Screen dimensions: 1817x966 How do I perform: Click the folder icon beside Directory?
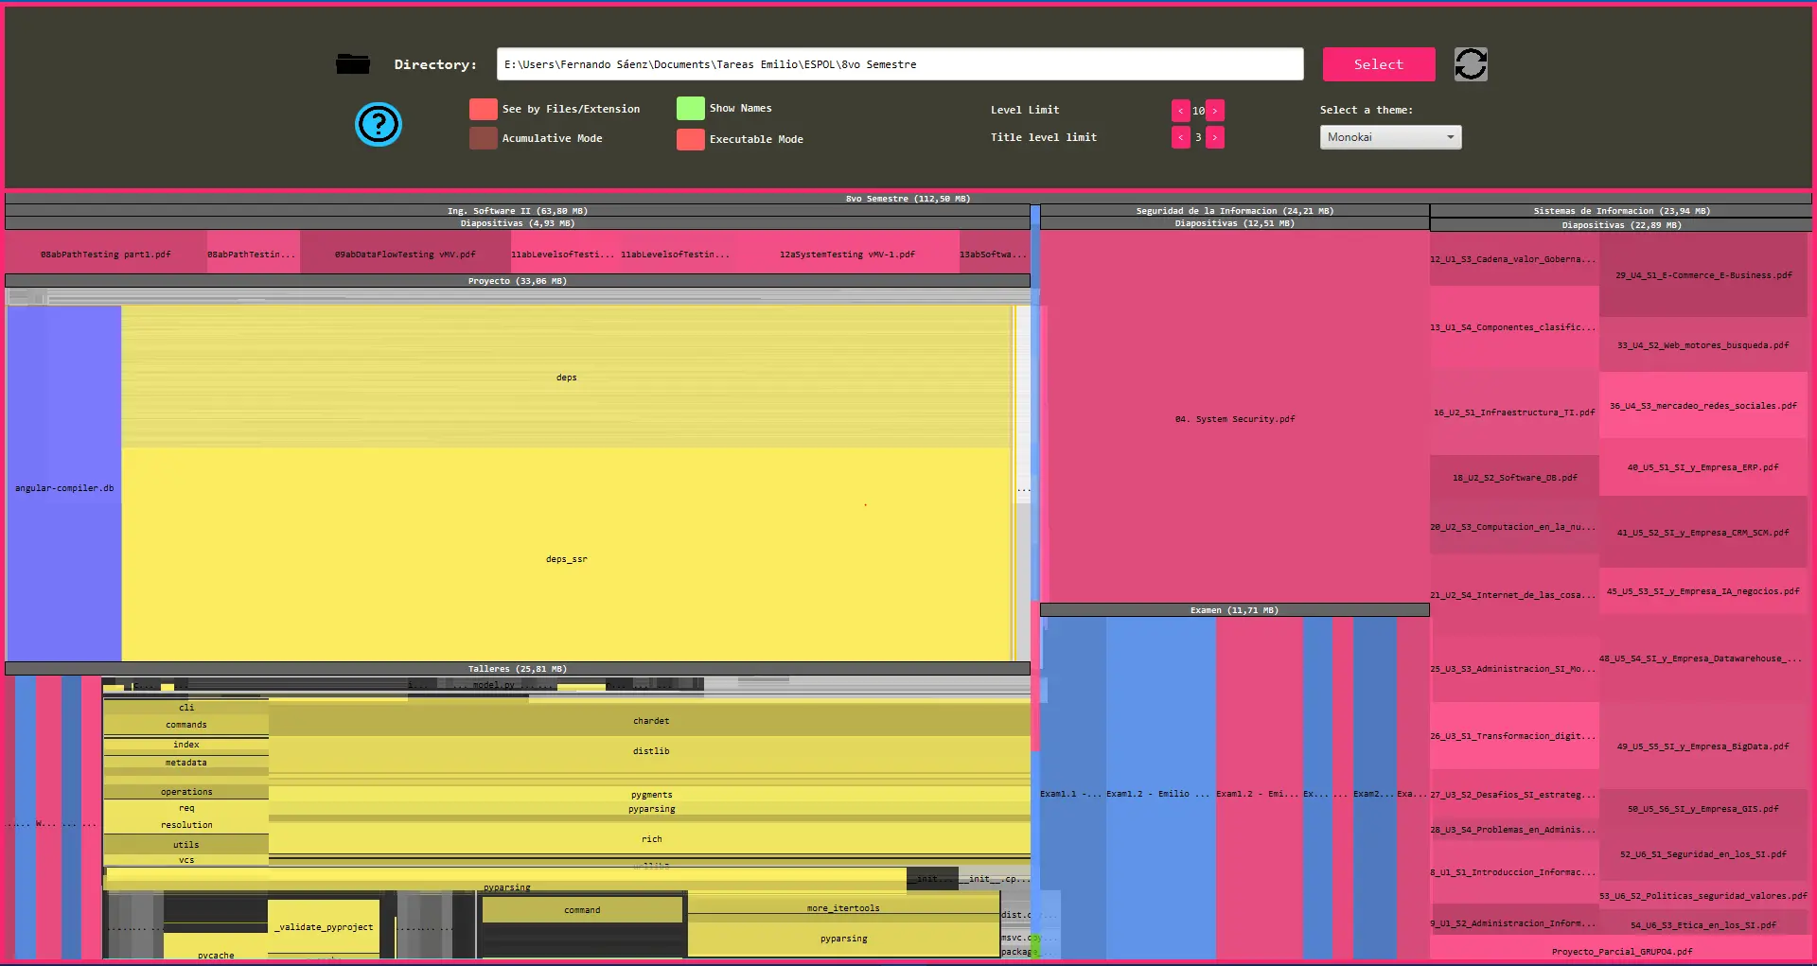tap(352, 63)
